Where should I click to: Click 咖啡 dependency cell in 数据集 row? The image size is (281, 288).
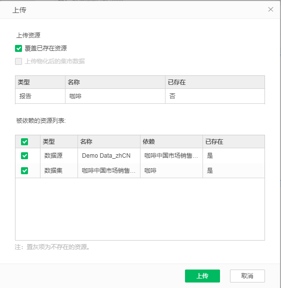pyautogui.click(x=171, y=171)
